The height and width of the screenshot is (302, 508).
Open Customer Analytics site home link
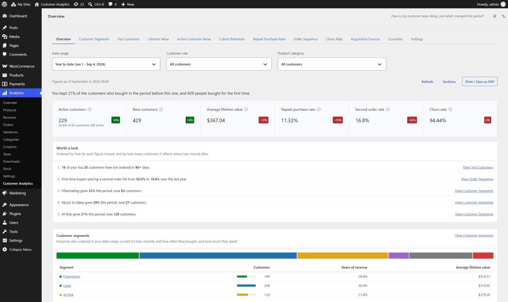(x=52, y=4)
